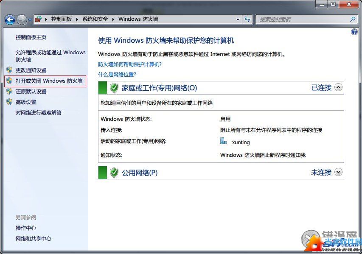
Task: Open the address bar history dropdown
Action: click(x=238, y=20)
